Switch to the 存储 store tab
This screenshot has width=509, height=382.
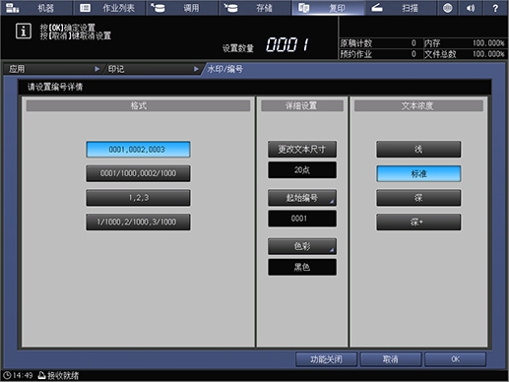(255, 8)
